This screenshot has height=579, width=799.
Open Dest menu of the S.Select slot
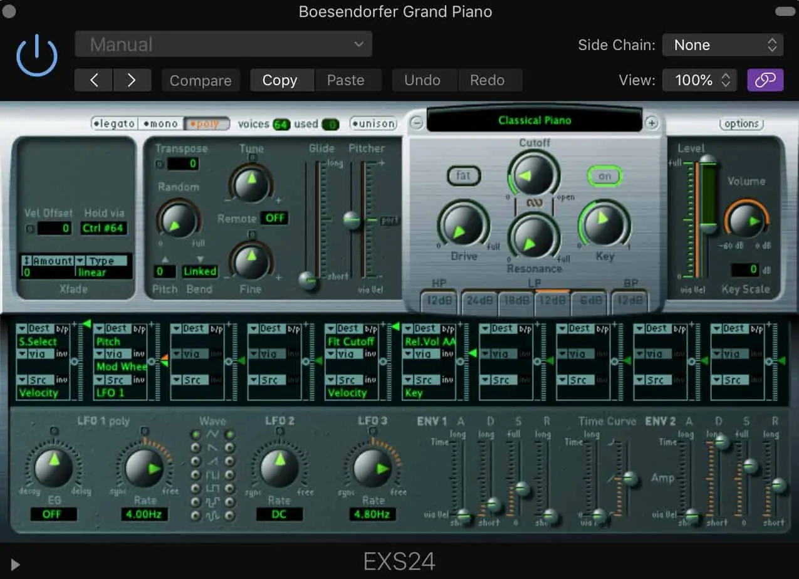pos(37,328)
